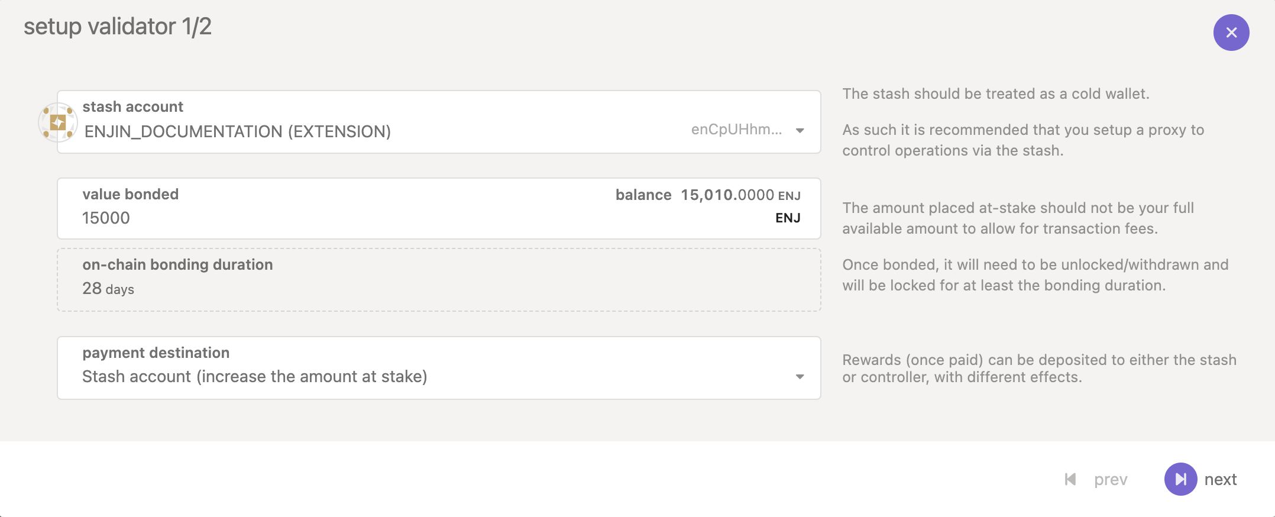Close the setup validator dialog
The height and width of the screenshot is (517, 1275).
1231,33
